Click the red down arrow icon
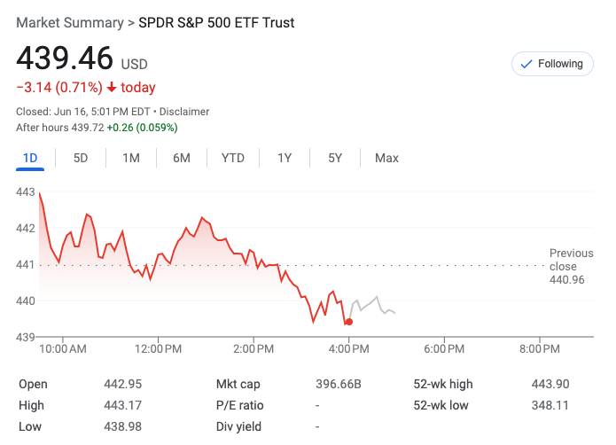 pyautogui.click(x=112, y=87)
